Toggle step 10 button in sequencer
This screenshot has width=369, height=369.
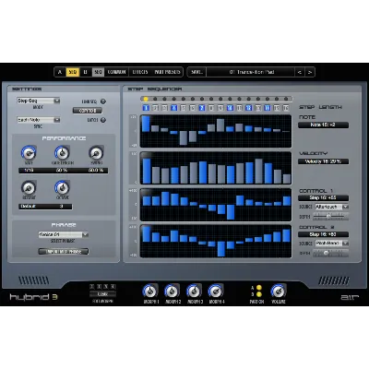coord(230,108)
